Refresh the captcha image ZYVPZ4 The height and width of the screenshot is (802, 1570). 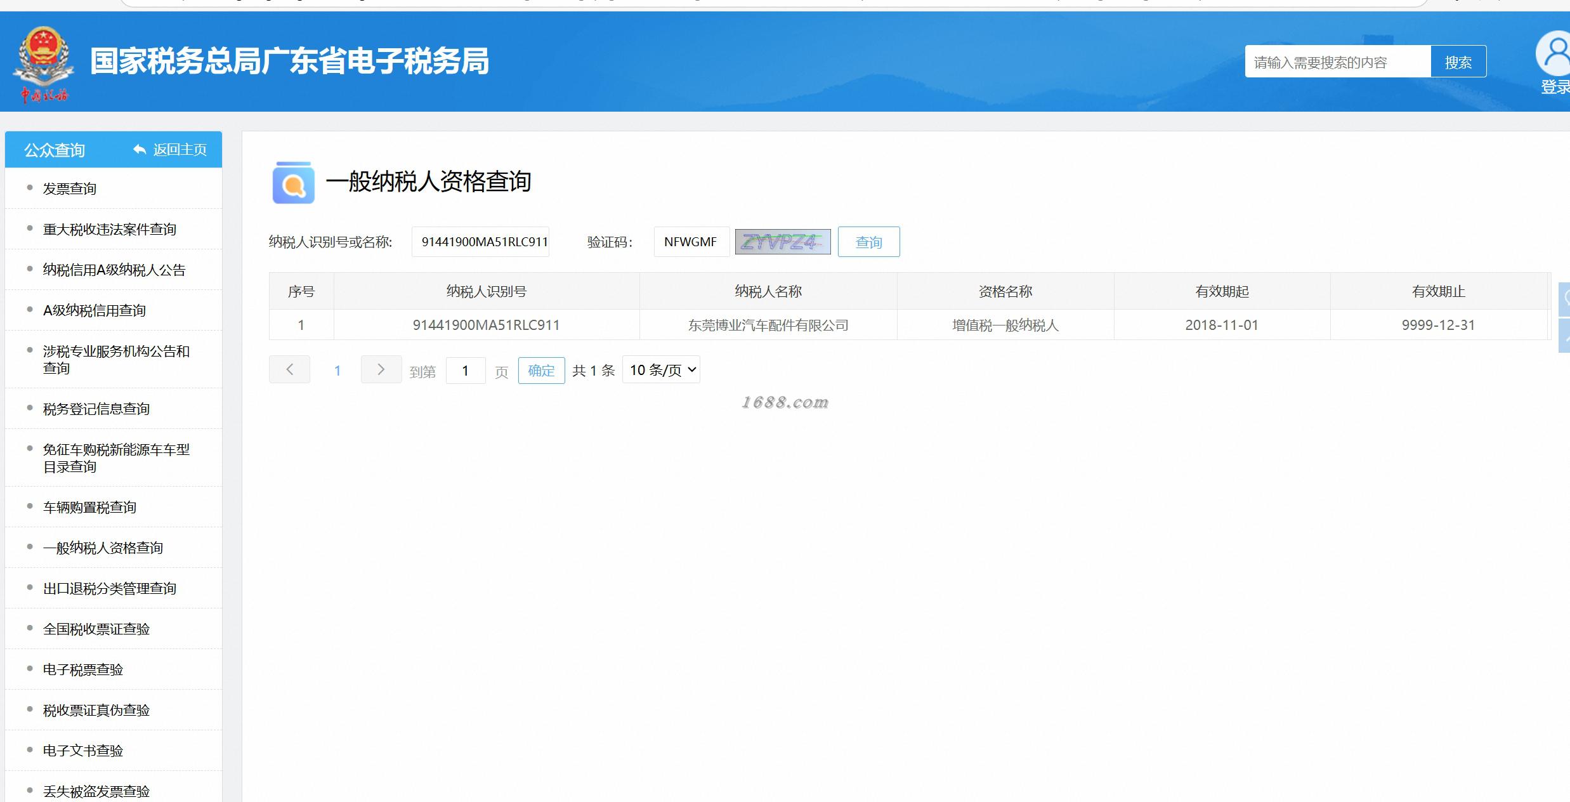783,242
